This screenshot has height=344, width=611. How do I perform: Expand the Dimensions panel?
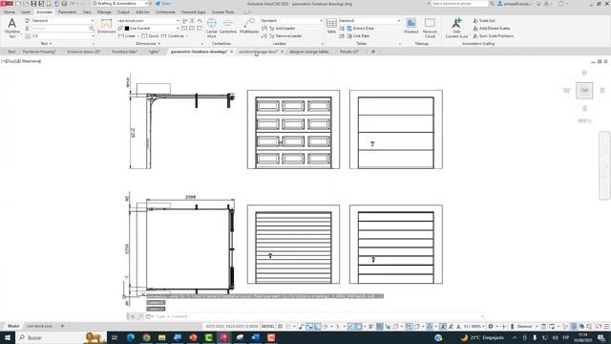pyautogui.click(x=148, y=44)
